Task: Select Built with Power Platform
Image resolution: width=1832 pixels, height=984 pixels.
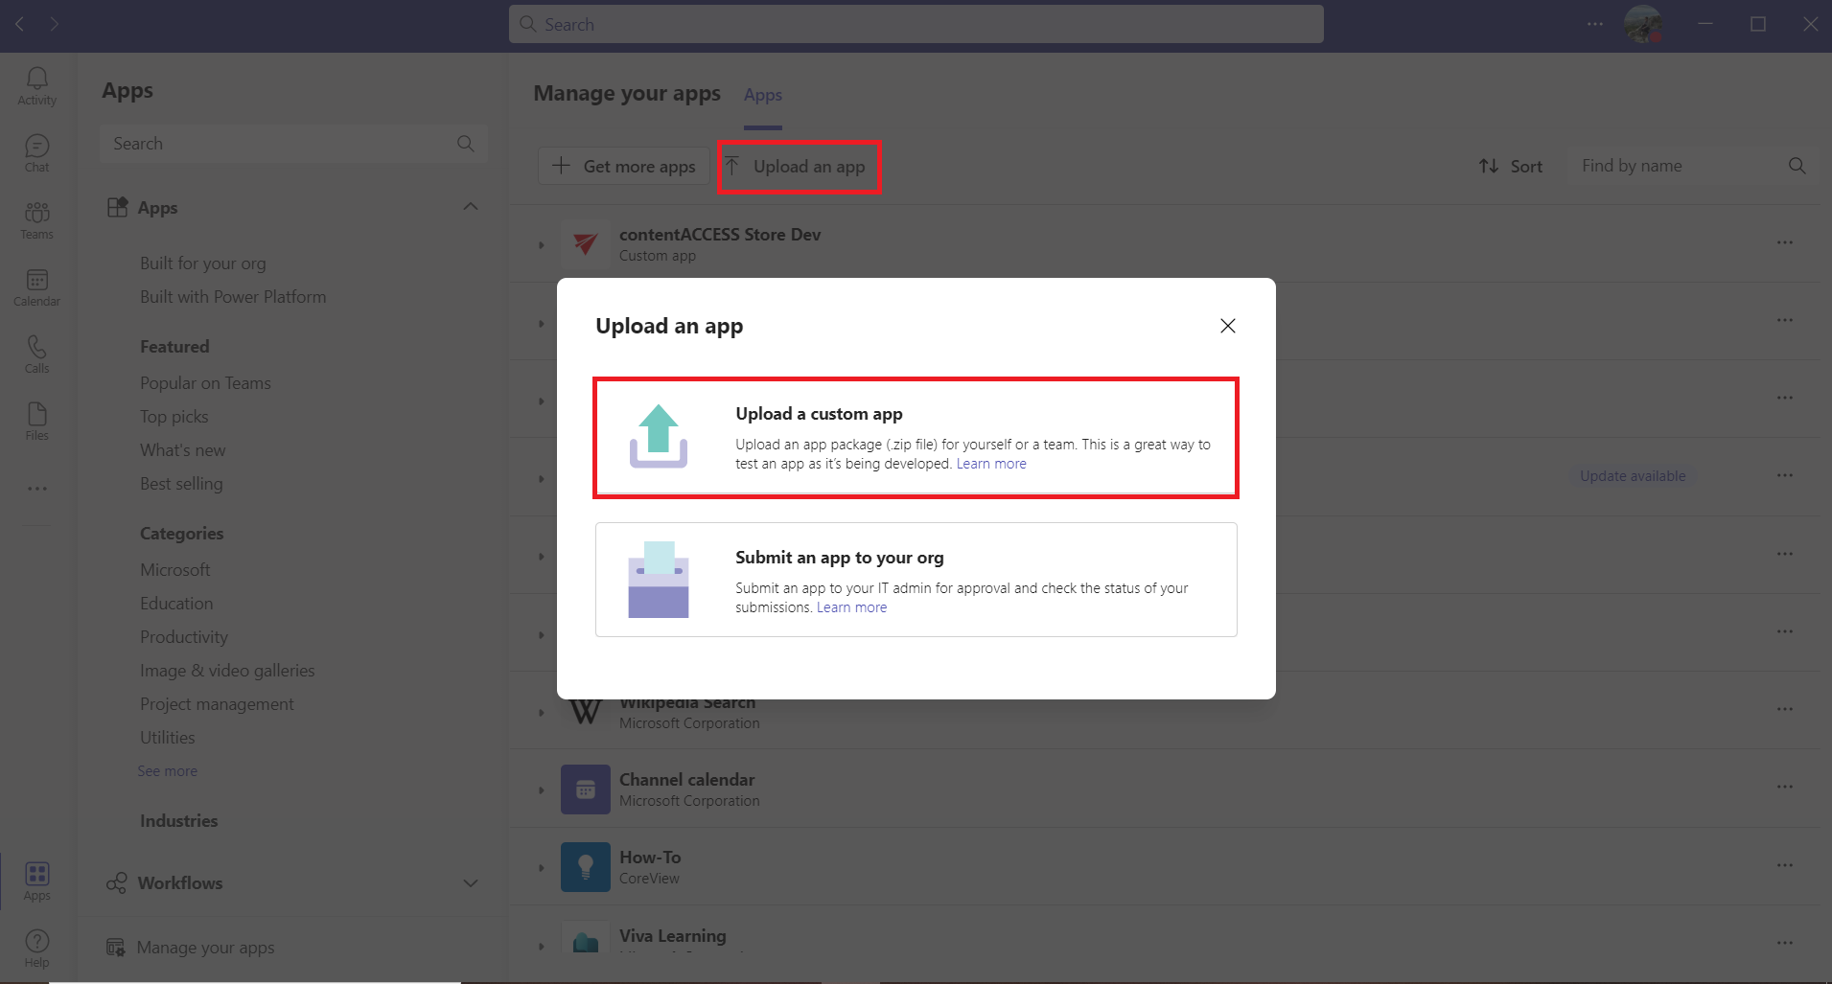Action: tap(233, 297)
